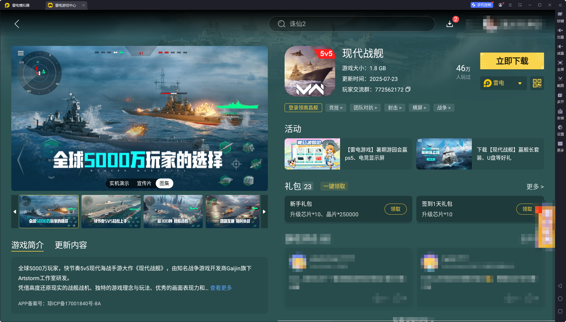Tap the Android recent apps square
The height and width of the screenshot is (322, 566).
(x=560, y=311)
